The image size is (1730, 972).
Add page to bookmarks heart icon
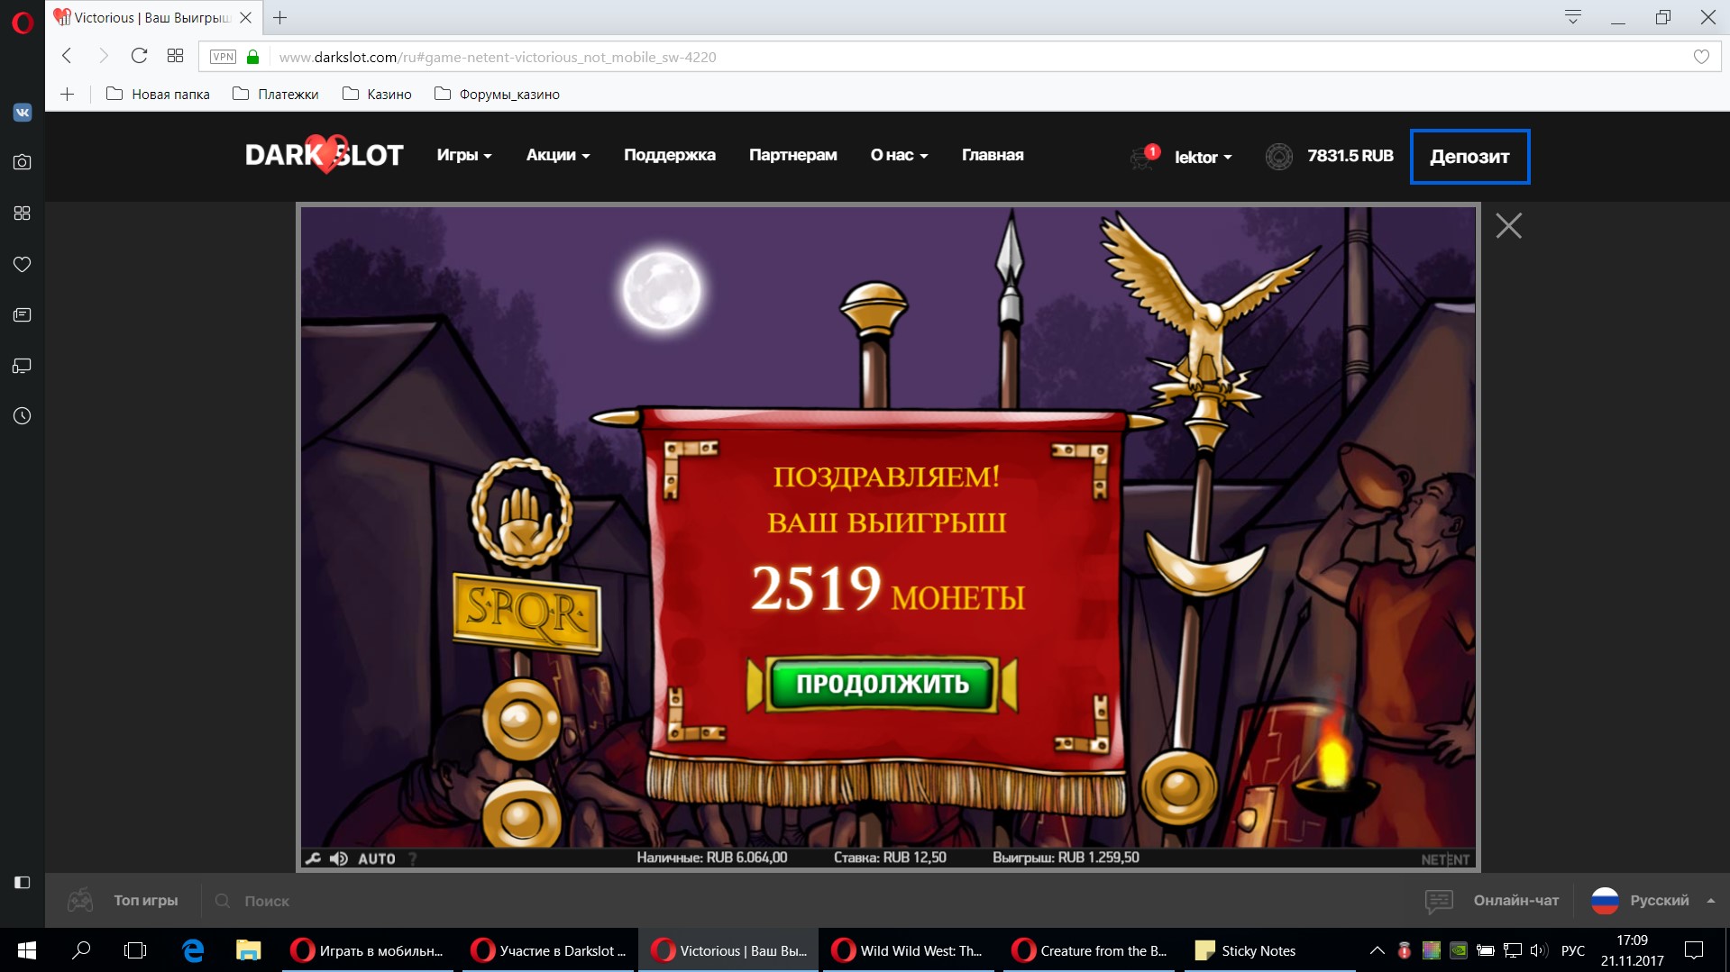coord(1701,57)
